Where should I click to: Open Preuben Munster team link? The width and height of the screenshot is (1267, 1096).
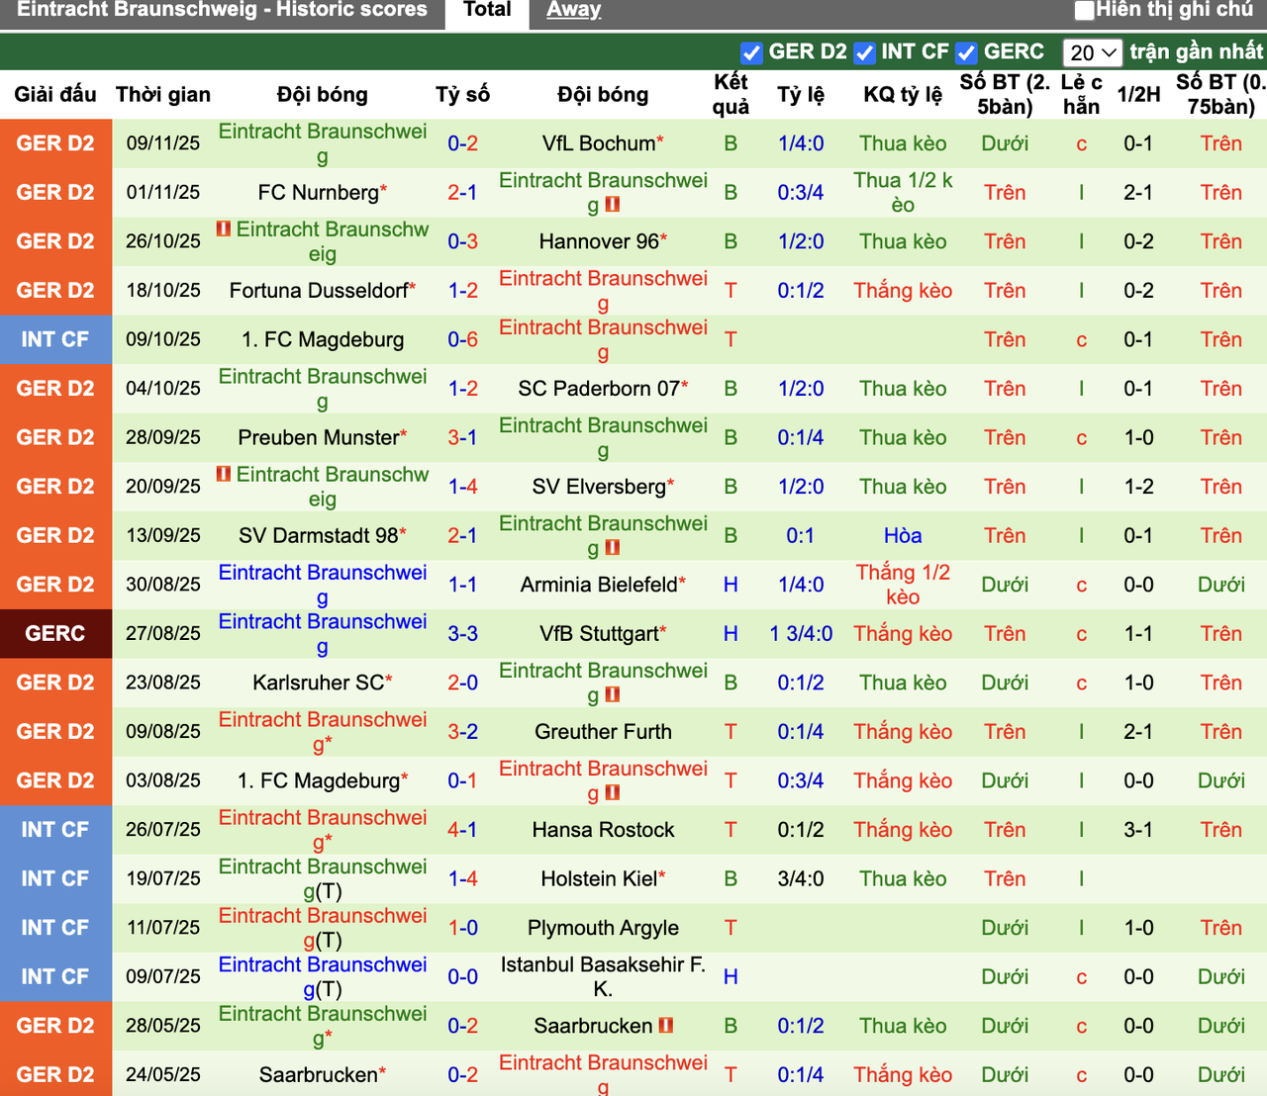click(x=319, y=437)
